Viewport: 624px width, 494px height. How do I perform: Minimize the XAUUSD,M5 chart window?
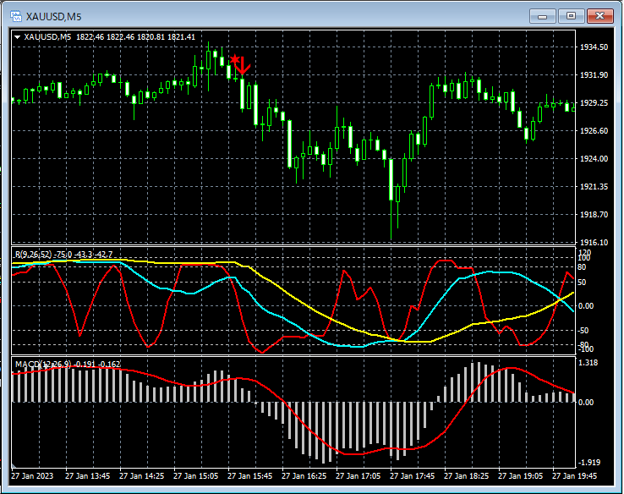pyautogui.click(x=543, y=15)
